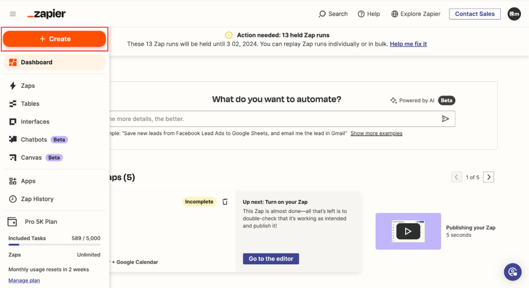Click the Powered by AI sparkle icon

click(x=393, y=100)
